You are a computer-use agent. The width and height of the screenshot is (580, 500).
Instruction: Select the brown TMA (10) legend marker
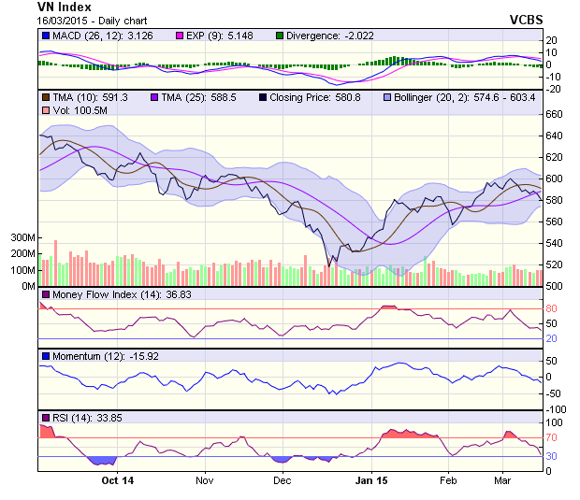coord(46,97)
